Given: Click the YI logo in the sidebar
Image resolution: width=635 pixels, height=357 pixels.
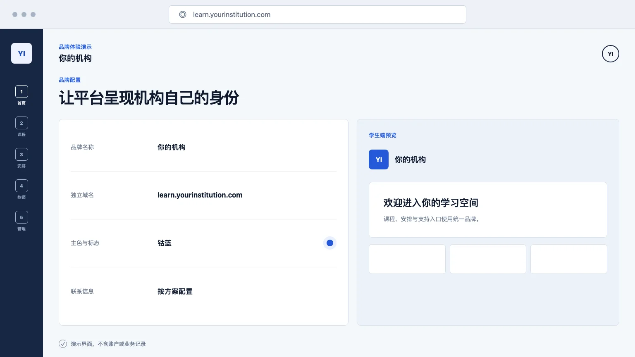Looking at the screenshot, I should (x=21, y=53).
